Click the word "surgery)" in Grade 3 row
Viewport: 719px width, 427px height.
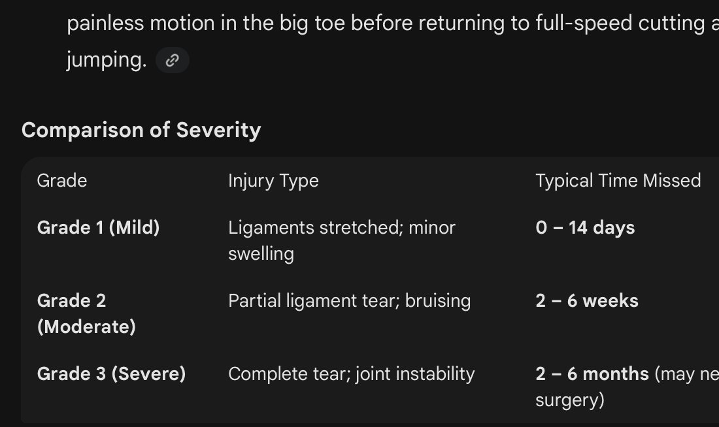click(x=570, y=400)
